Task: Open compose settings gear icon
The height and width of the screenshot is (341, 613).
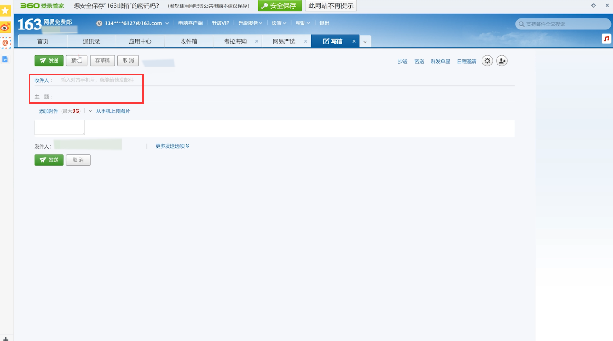Action: [487, 61]
